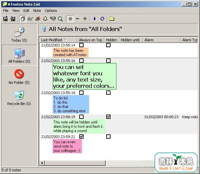This screenshot has height=174, width=200.
Task: Select the orange 'created with ATnotes' note
Action: click(70, 52)
